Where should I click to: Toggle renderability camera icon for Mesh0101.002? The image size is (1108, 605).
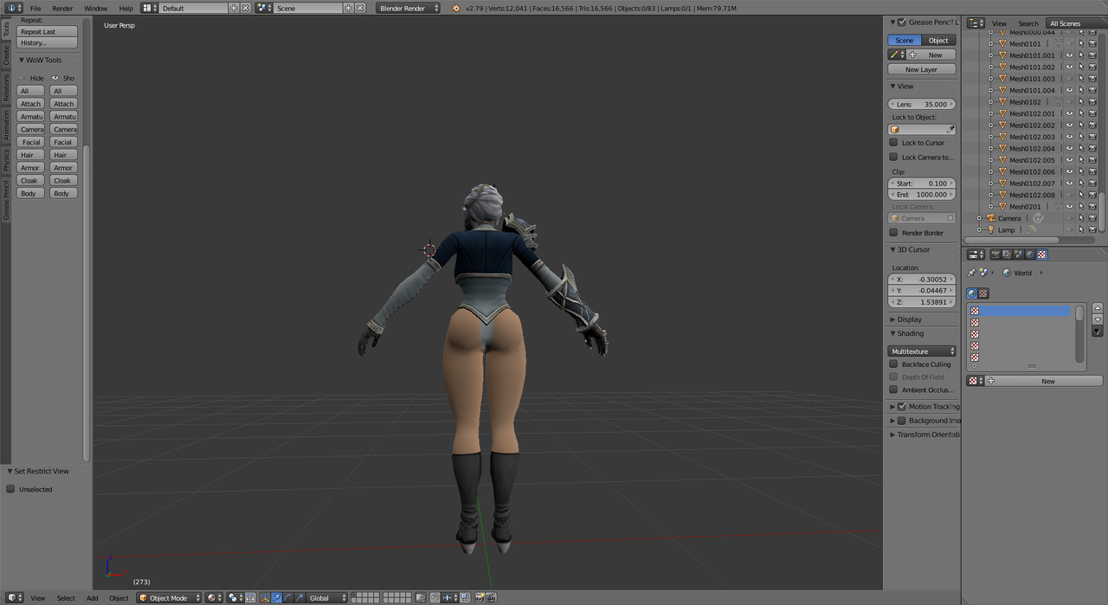(x=1092, y=67)
